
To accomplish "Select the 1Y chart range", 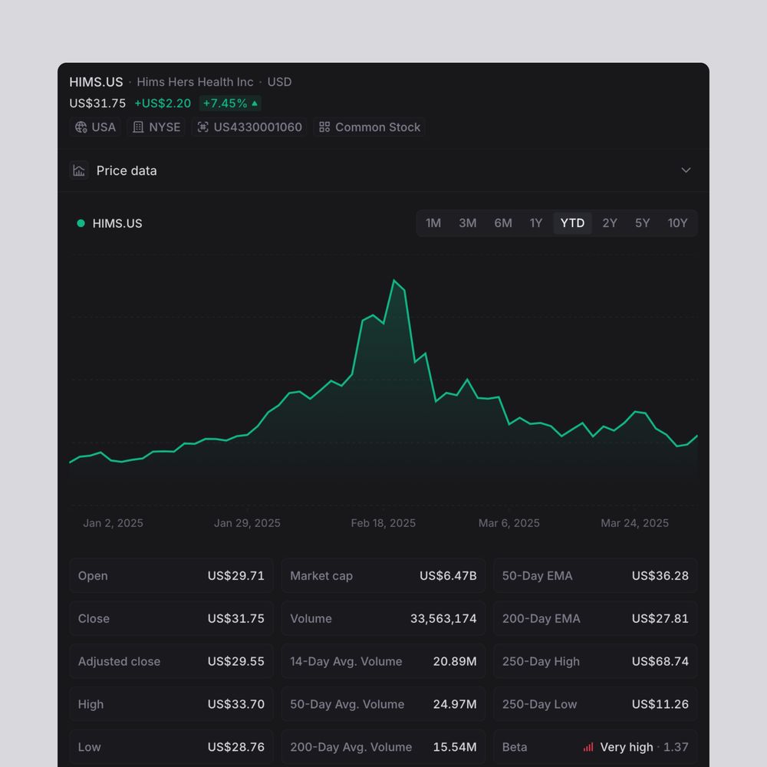I will (536, 223).
